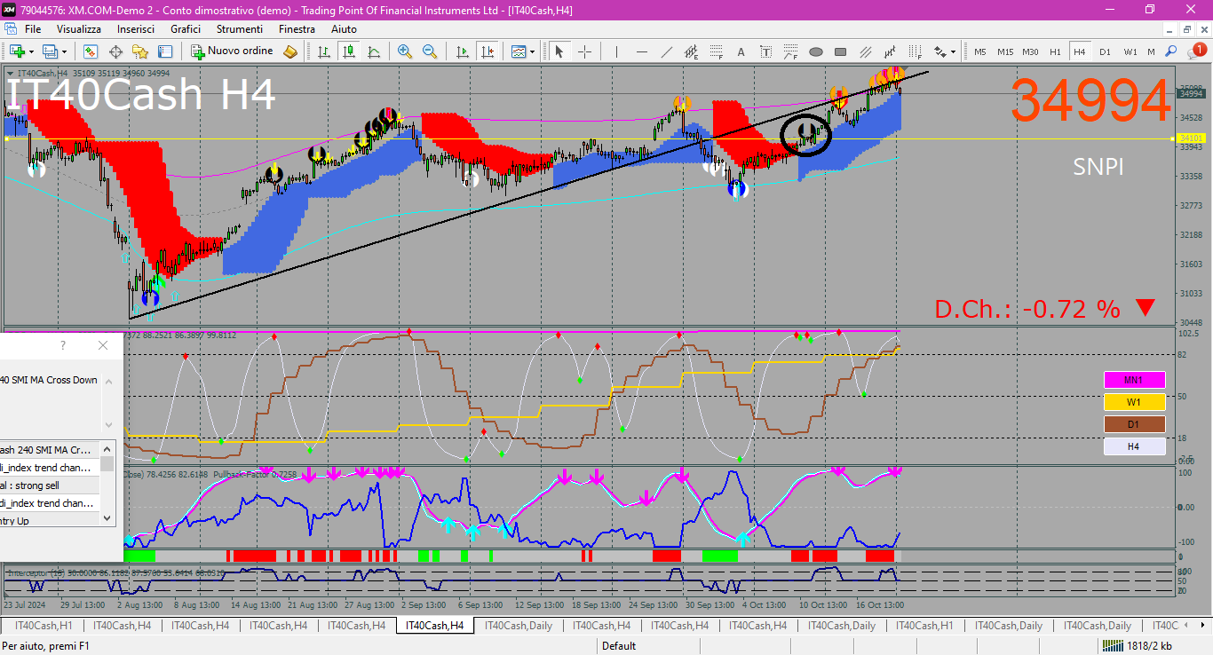Viewport: 1213px width, 655px height.
Task: Open the Finestra menu
Action: [x=297, y=29]
